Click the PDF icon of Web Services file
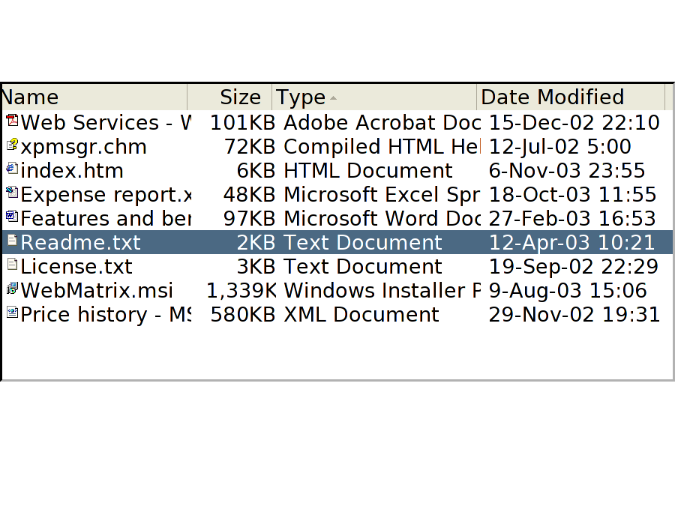Image resolution: width=675 pixels, height=506 pixels. pos(11,121)
